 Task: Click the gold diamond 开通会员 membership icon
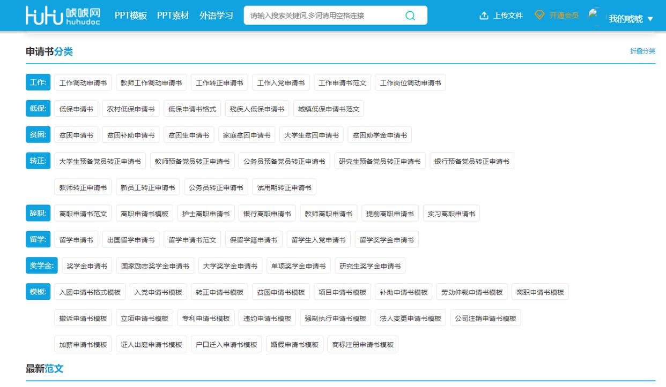tap(539, 16)
